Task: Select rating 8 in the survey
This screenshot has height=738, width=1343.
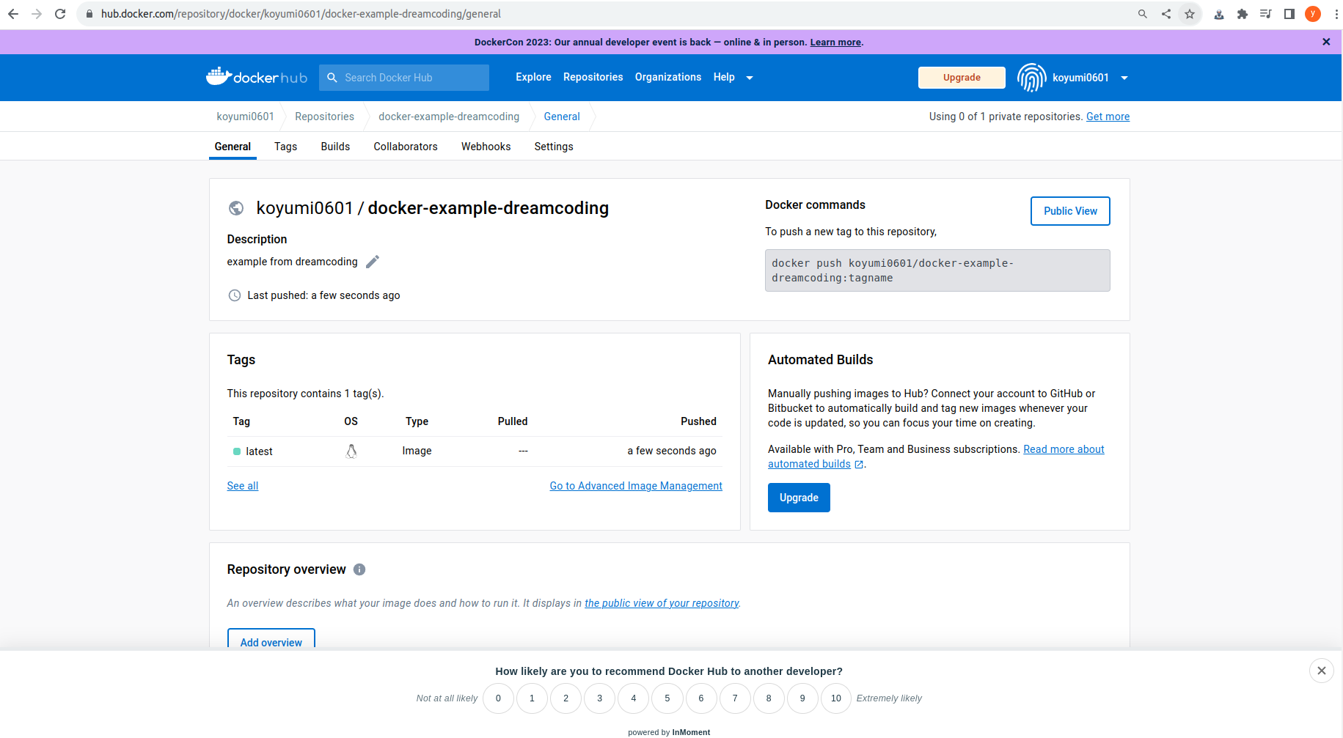Action: [769, 698]
